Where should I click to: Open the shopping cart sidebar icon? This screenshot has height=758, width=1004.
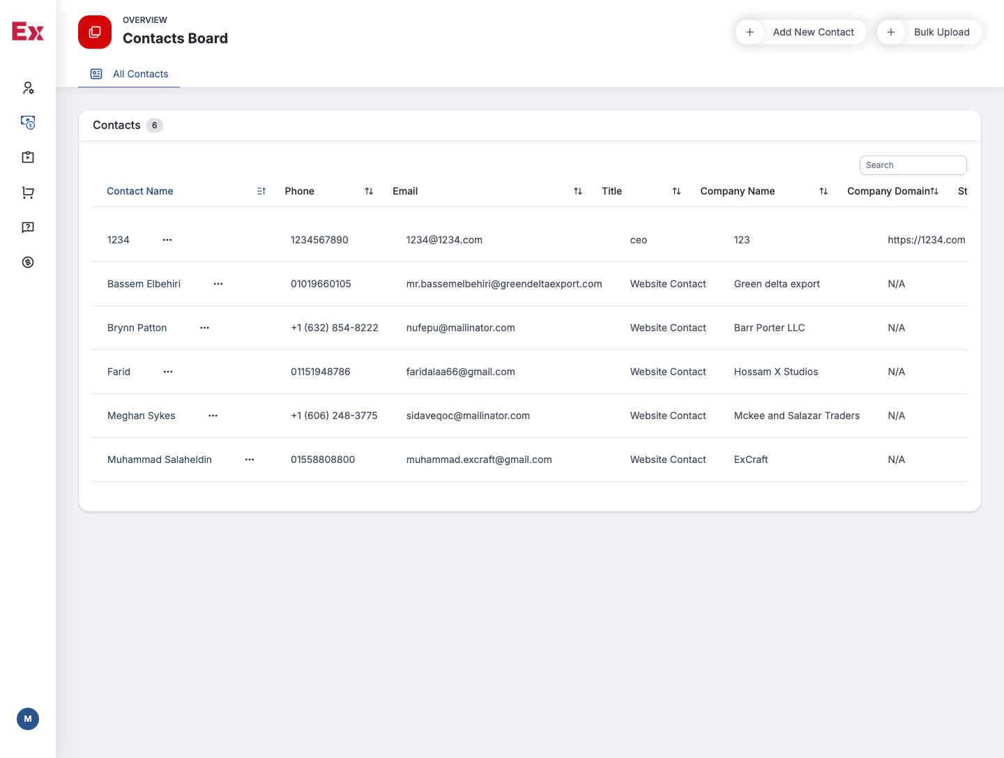pyautogui.click(x=28, y=192)
